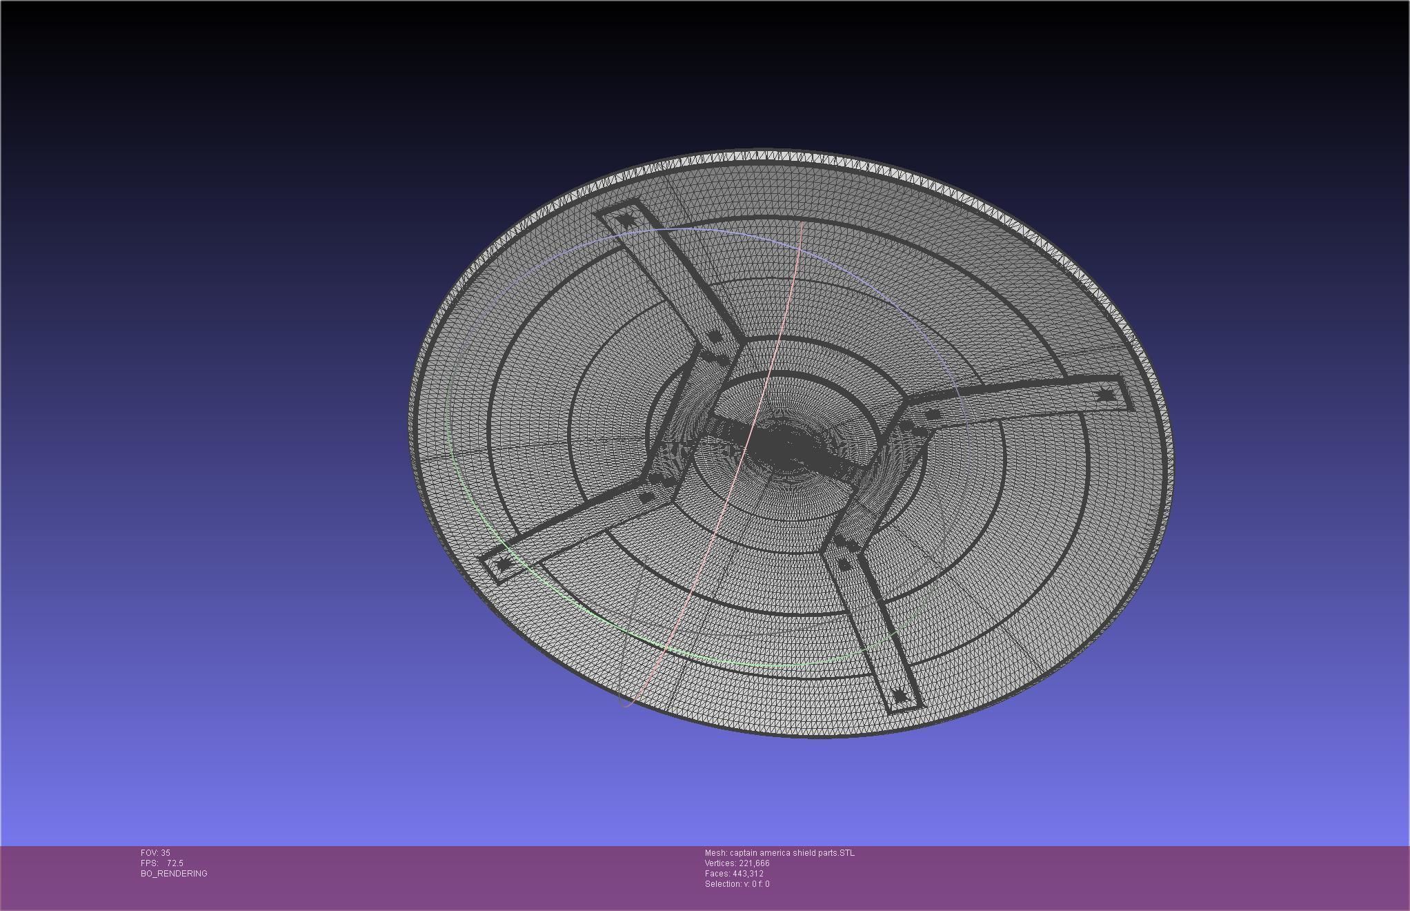Click the Faces: 443,312 line
This screenshot has height=911, width=1410.
734,874
